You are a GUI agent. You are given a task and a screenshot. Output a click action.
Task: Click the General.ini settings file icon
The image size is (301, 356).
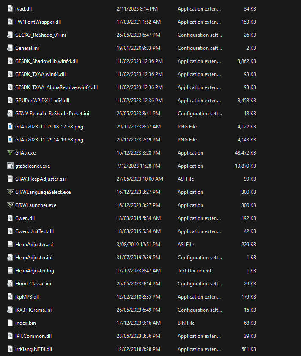(x=11, y=48)
